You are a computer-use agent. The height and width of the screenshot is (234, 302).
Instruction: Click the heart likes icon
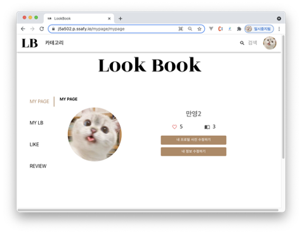coord(174,127)
